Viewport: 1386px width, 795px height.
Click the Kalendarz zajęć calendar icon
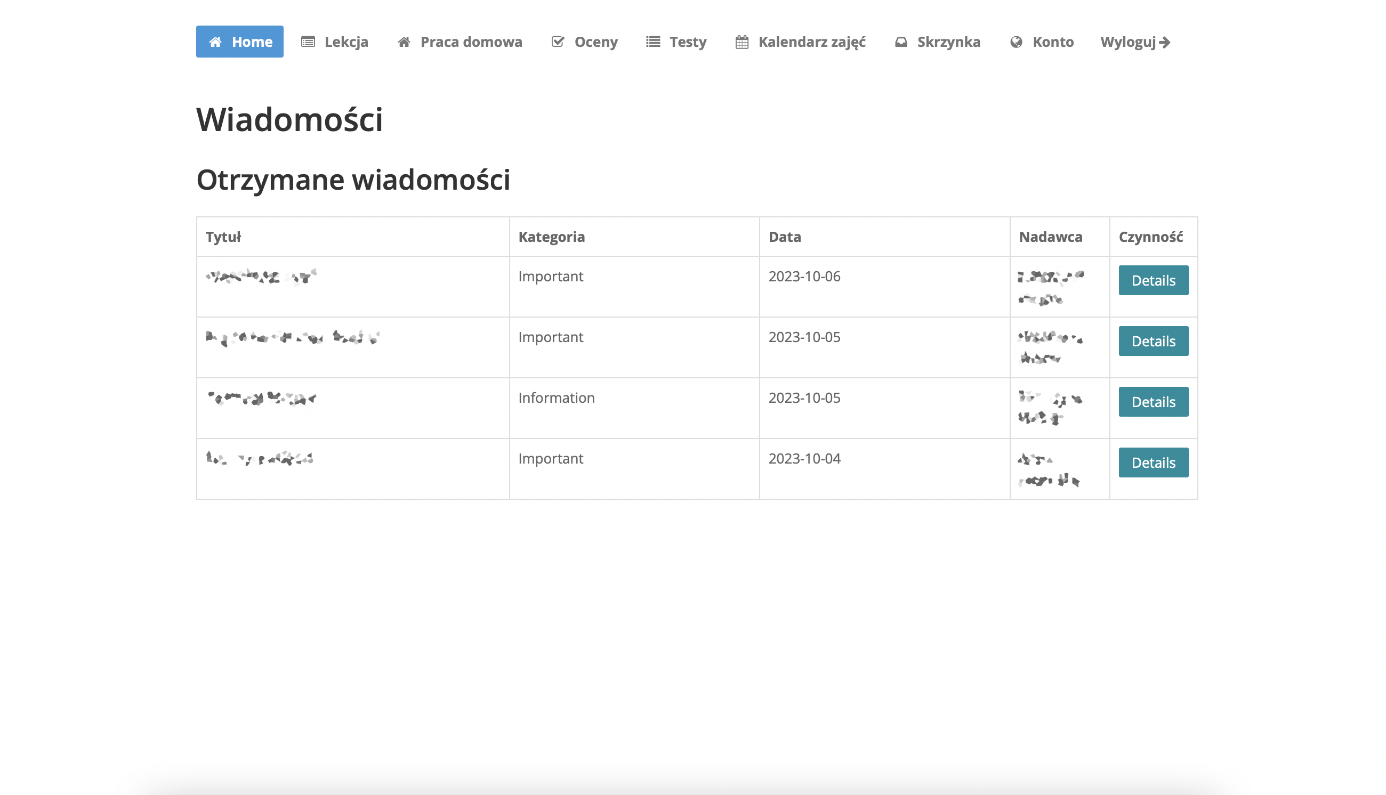click(x=742, y=42)
